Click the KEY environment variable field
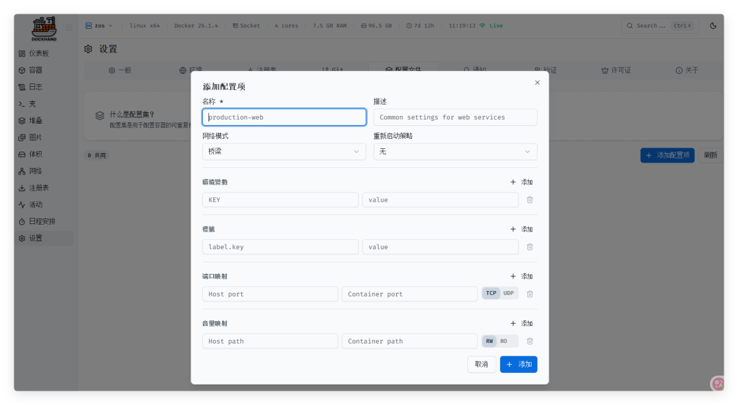This screenshot has height=405, width=738. tap(281, 200)
